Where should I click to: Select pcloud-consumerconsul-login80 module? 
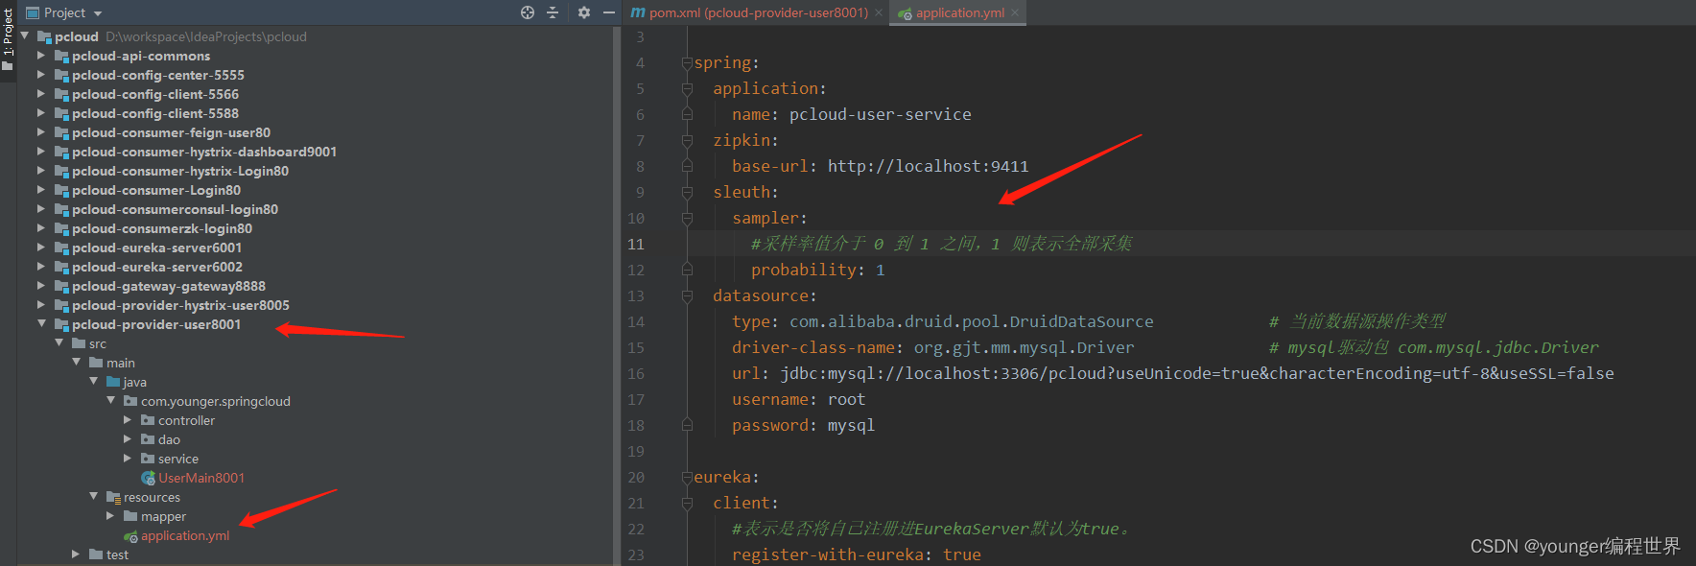click(175, 209)
